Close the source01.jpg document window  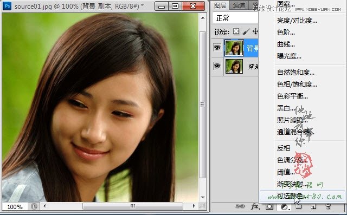click(x=193, y=6)
